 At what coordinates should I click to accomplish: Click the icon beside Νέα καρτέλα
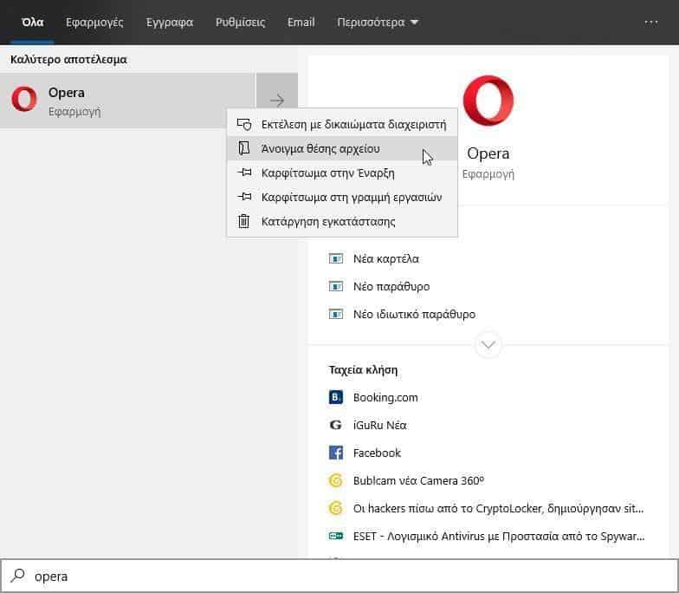tap(336, 258)
